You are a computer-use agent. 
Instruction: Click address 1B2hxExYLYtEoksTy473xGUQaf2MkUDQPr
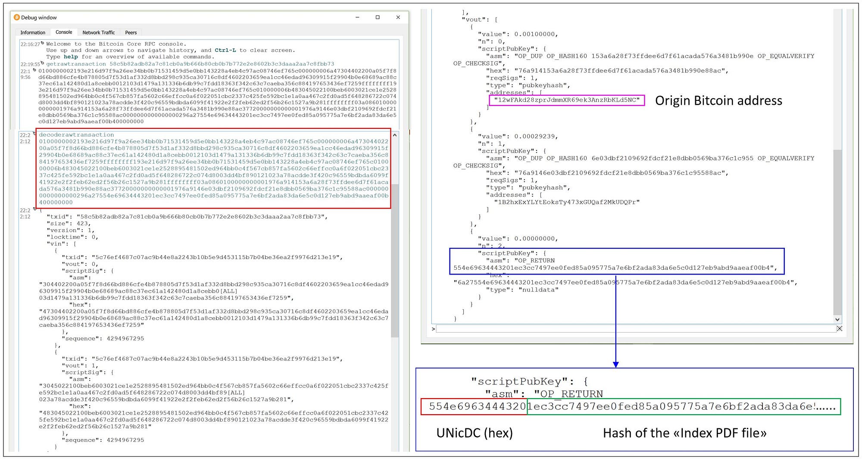[x=567, y=202]
